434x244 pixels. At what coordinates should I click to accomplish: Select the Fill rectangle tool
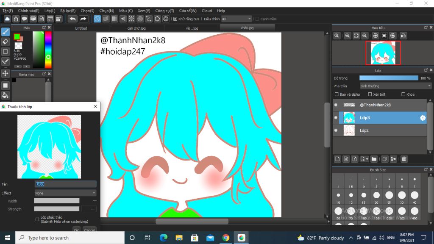click(5, 86)
